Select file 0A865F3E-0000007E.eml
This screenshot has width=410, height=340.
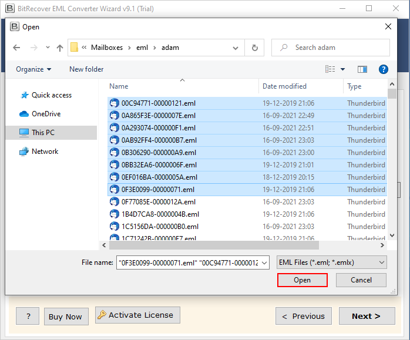(247, 116)
